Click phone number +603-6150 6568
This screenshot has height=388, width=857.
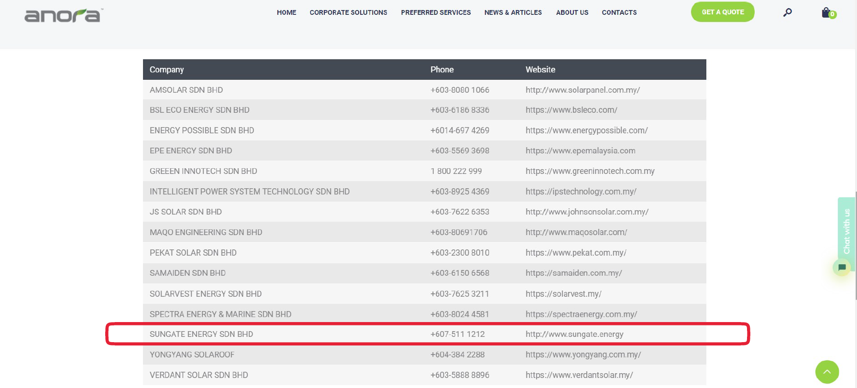(x=460, y=273)
